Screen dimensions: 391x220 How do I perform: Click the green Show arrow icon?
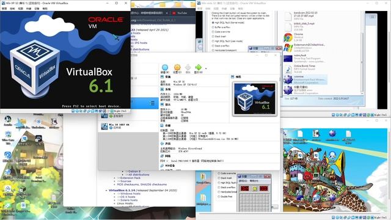pos(198,67)
